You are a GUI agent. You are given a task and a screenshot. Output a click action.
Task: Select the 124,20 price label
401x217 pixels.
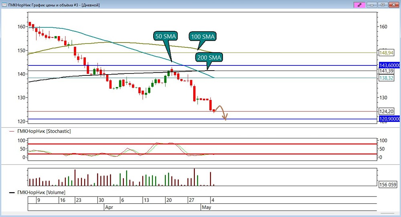coord(387,112)
